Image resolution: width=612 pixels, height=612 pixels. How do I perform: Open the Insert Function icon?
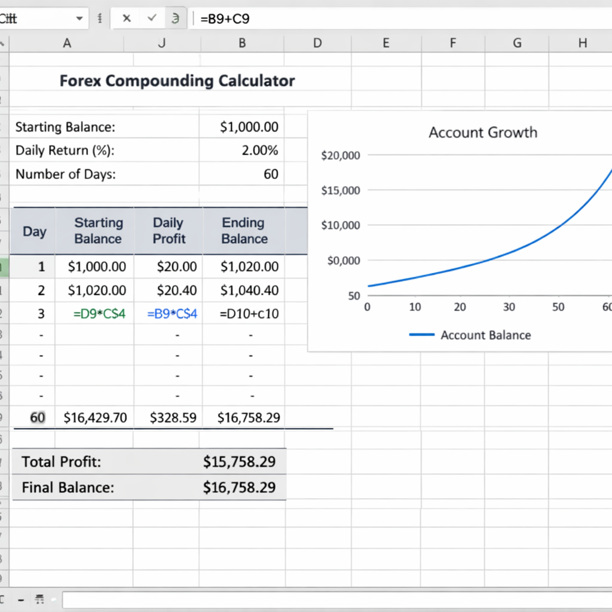tap(175, 19)
